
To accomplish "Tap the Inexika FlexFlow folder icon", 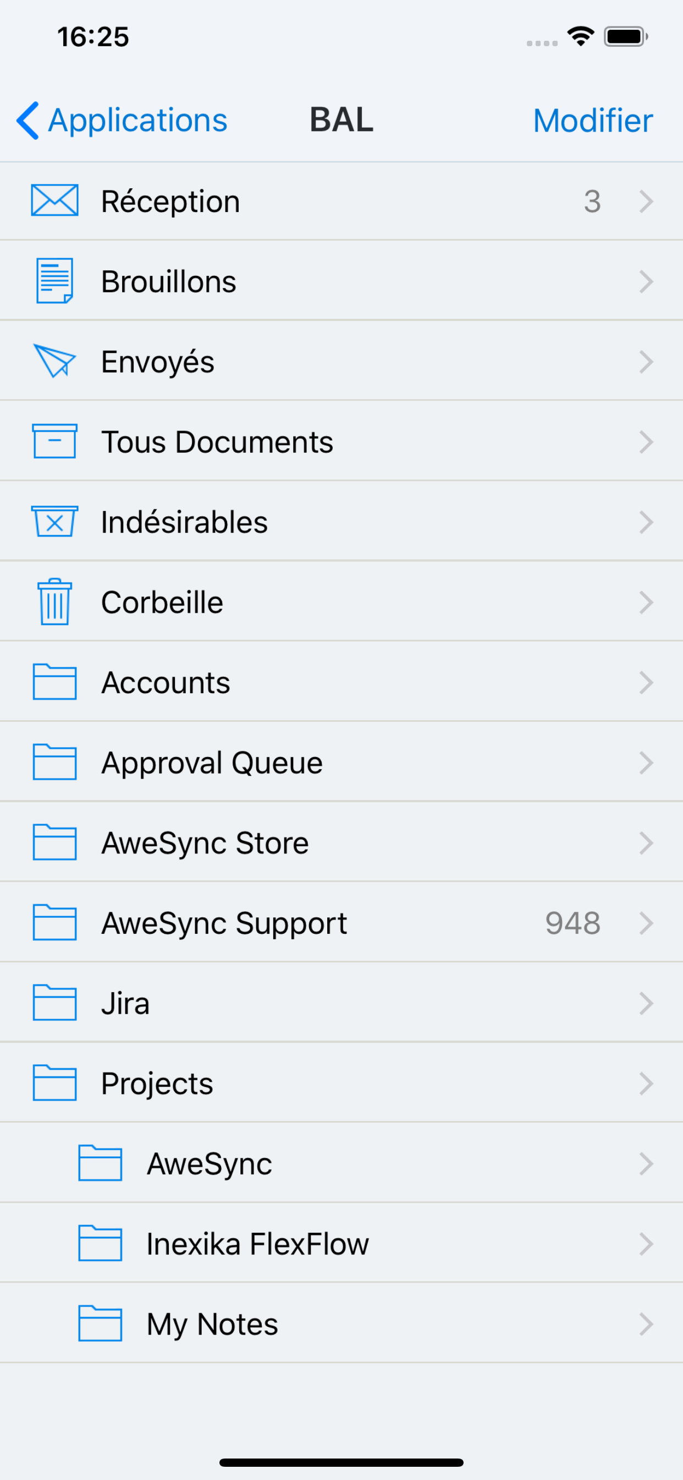I will (x=100, y=1243).
